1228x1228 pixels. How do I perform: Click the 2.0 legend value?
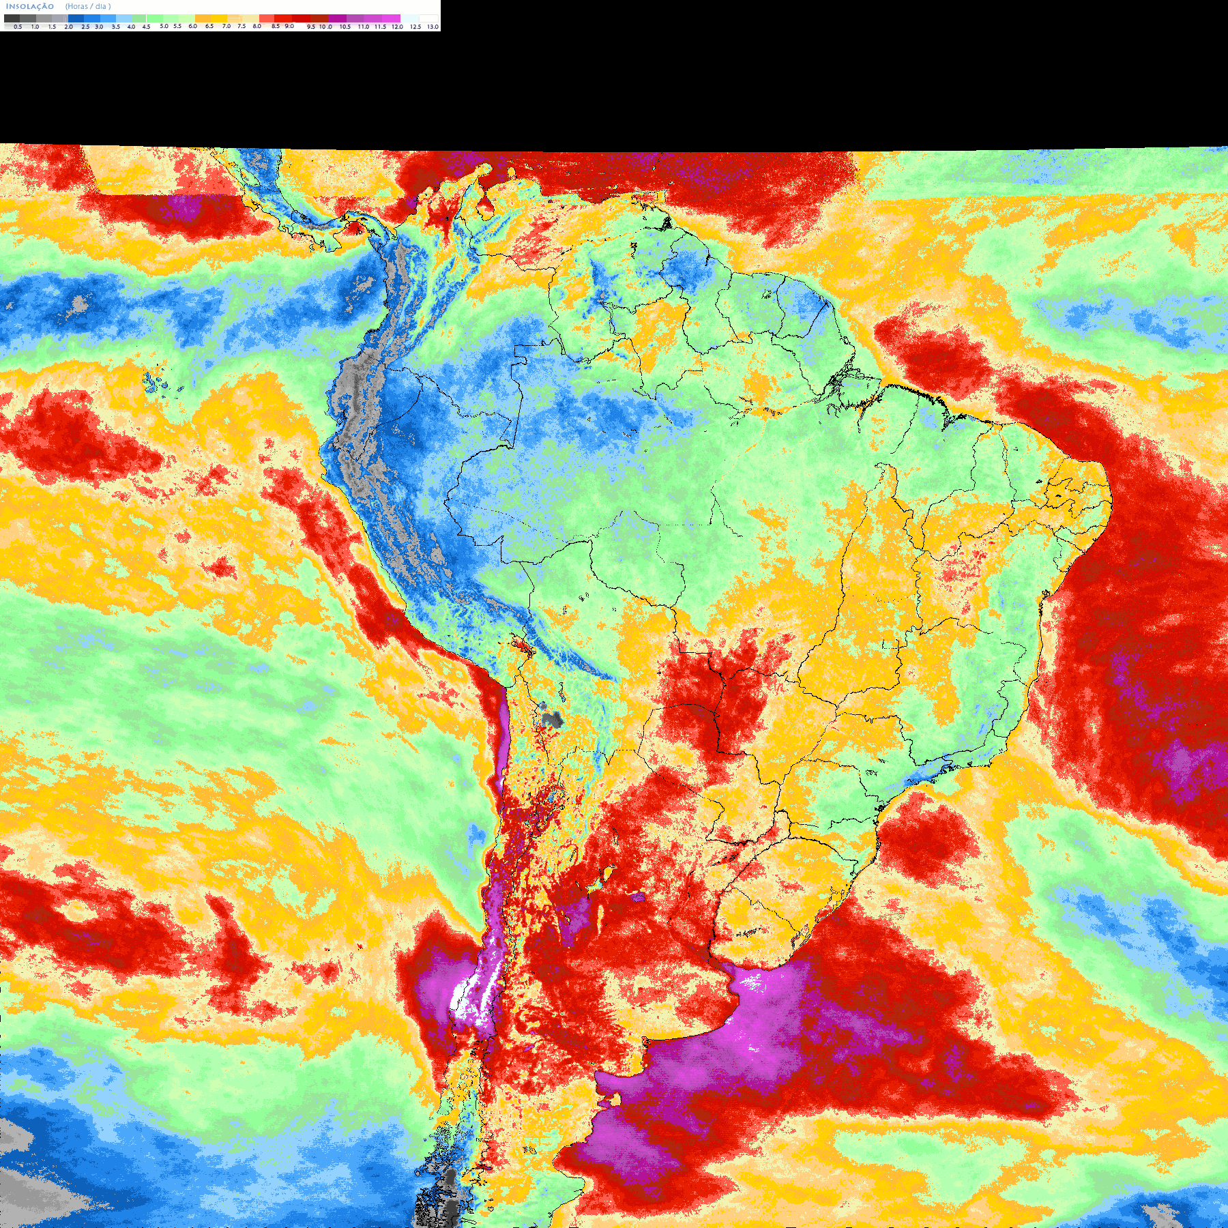tap(68, 27)
